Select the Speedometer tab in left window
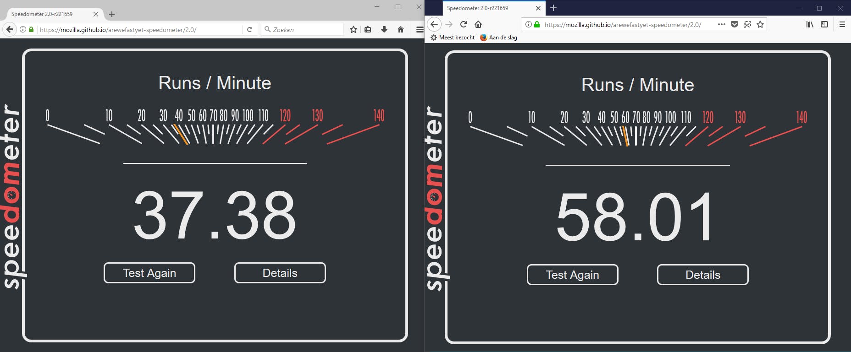Viewport: 851px width, 352px height. pyautogui.click(x=53, y=14)
